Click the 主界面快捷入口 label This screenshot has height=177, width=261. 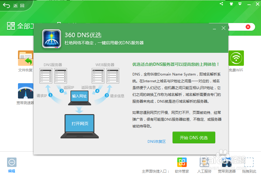(x=156, y=171)
